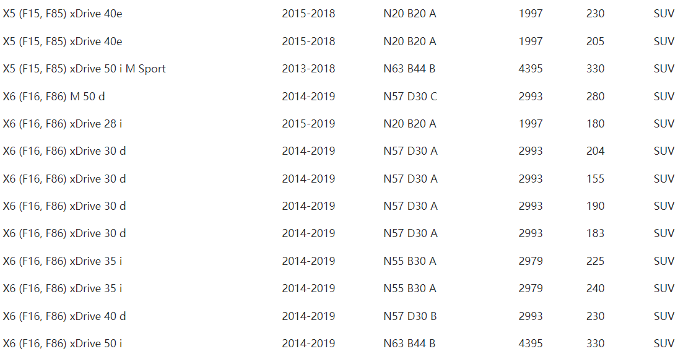
Task: Click the X5 xDrive 50 i M Sport model name
Action: click(x=84, y=69)
